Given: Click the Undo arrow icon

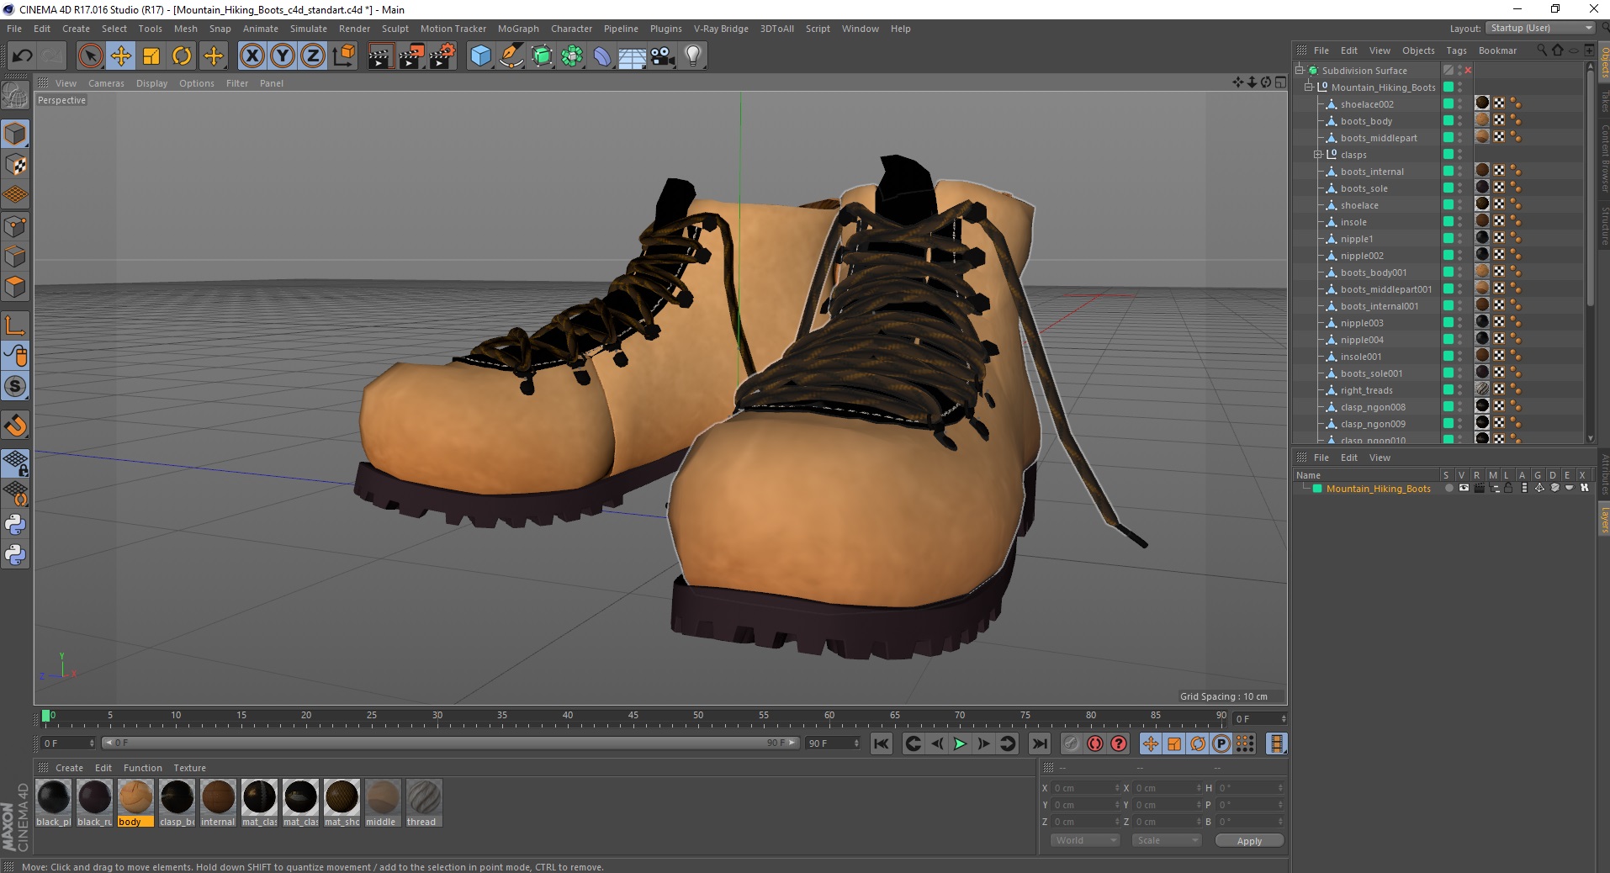Looking at the screenshot, I should click(x=22, y=56).
